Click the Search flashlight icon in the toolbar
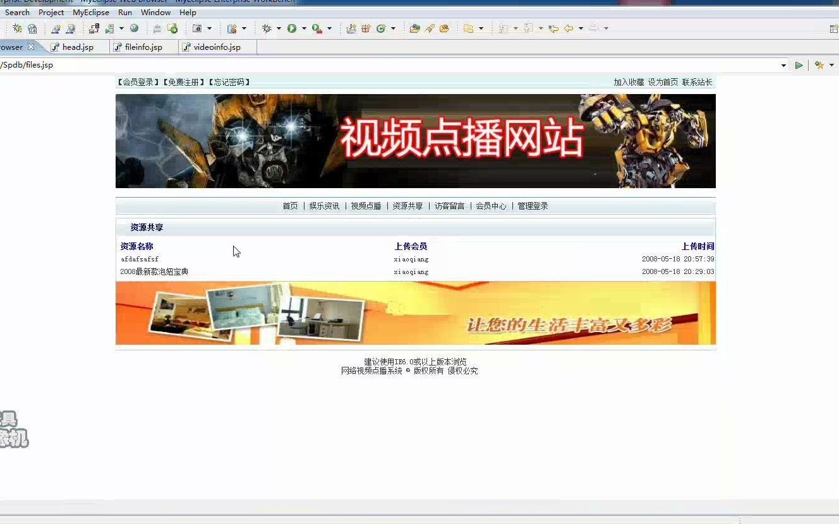This screenshot has width=839, height=524. pos(430,28)
